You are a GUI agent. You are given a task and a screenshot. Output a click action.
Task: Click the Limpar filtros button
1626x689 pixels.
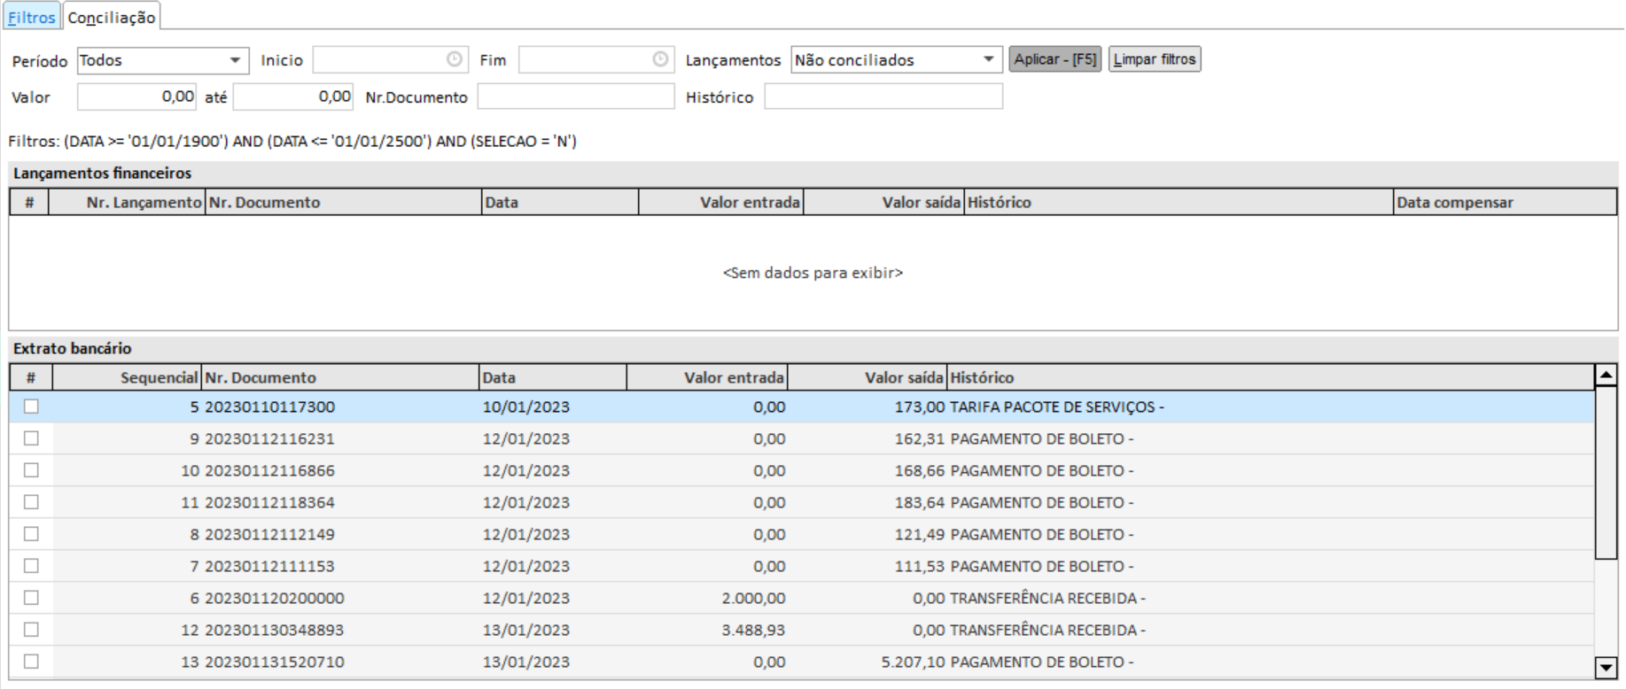(1155, 59)
